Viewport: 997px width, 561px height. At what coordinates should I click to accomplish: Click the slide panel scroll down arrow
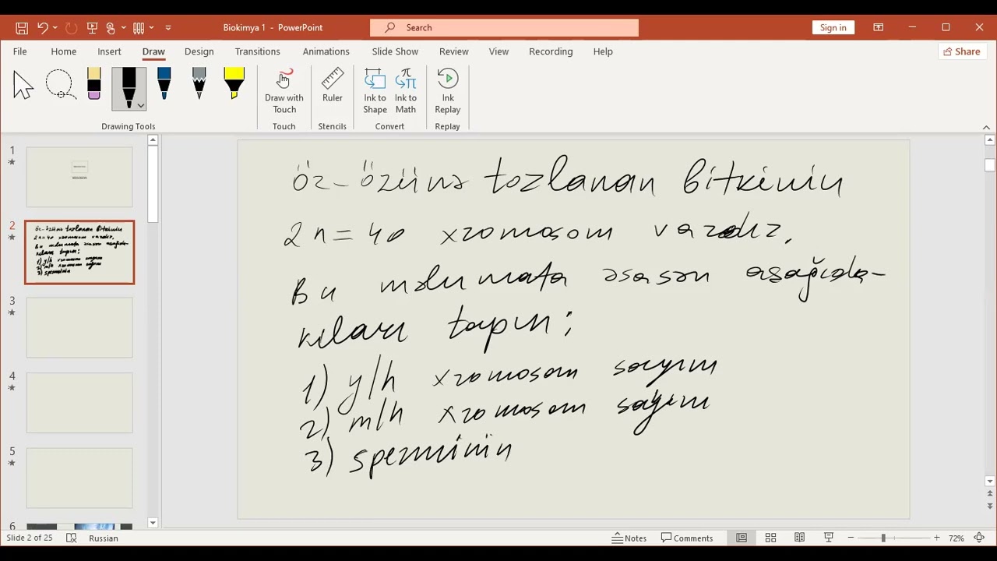(x=153, y=523)
